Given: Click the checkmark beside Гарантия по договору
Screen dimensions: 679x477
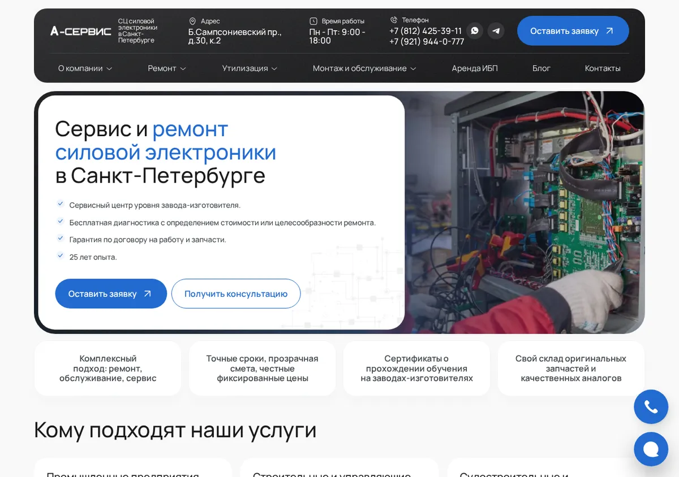Looking at the screenshot, I should click(60, 238).
